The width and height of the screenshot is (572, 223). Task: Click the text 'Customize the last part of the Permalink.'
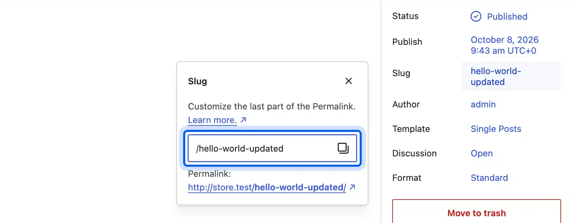pos(272,106)
